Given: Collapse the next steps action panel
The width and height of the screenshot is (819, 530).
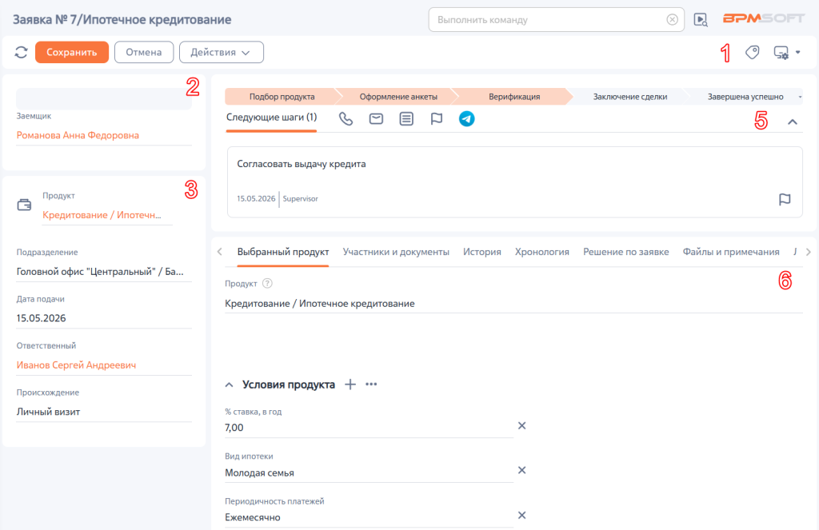Looking at the screenshot, I should 793,122.
